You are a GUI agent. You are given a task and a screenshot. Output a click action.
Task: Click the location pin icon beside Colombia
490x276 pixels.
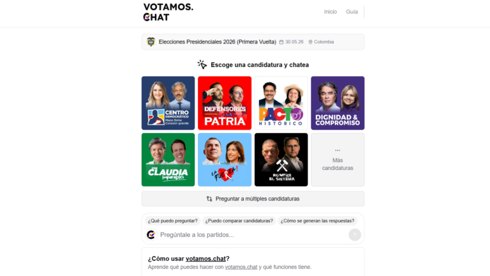(310, 42)
